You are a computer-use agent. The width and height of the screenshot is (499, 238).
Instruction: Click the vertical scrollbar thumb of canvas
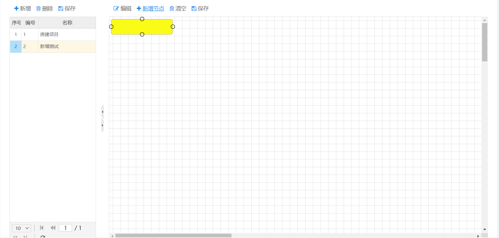[x=485, y=42]
